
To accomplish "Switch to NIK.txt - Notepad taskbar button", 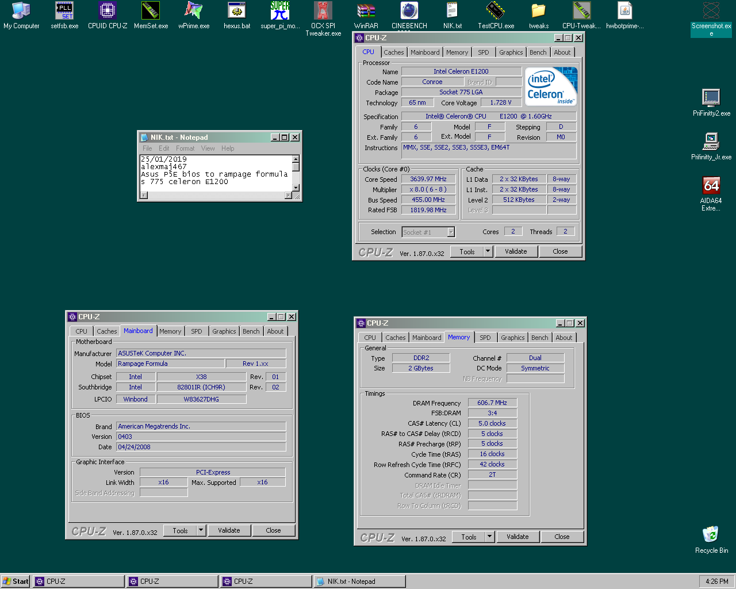I will pyautogui.click(x=360, y=582).
